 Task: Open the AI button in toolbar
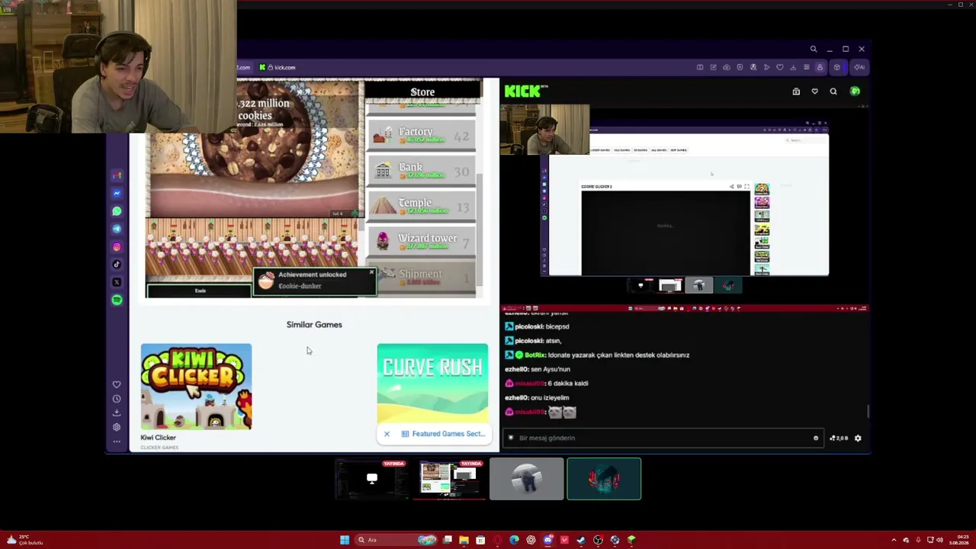859,67
